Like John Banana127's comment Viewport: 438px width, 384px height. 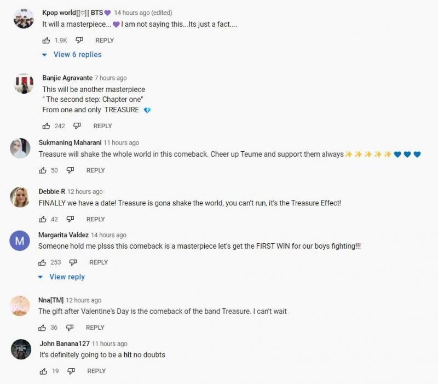coord(44,371)
